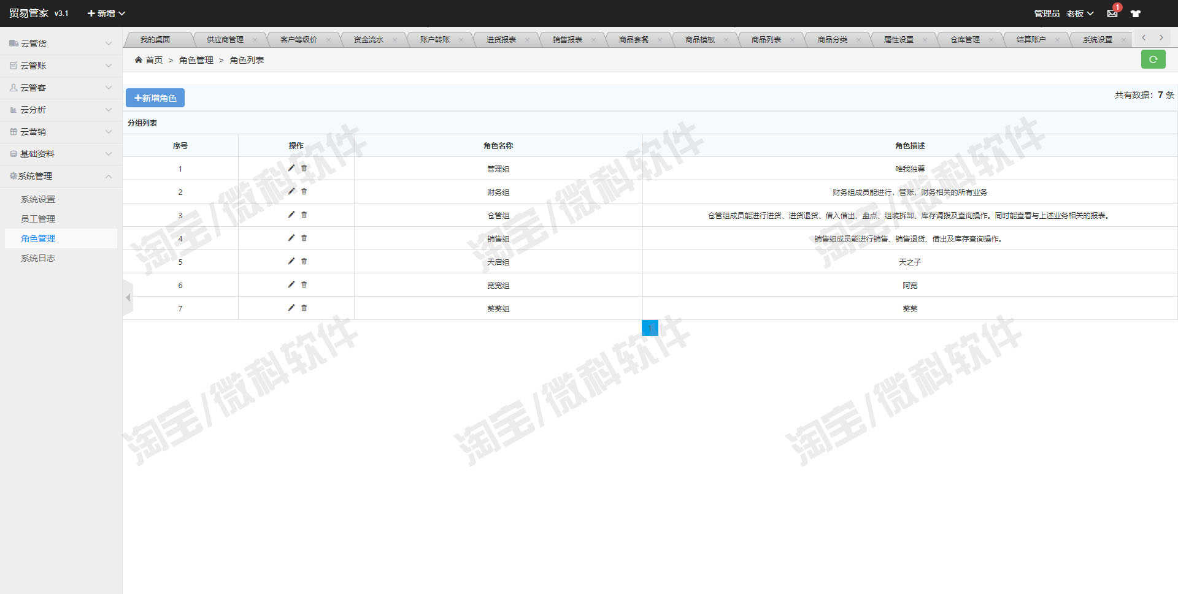This screenshot has height=594, width=1178.
Task: Edit the 宽宽组 role with pencil icon
Action: pos(291,284)
